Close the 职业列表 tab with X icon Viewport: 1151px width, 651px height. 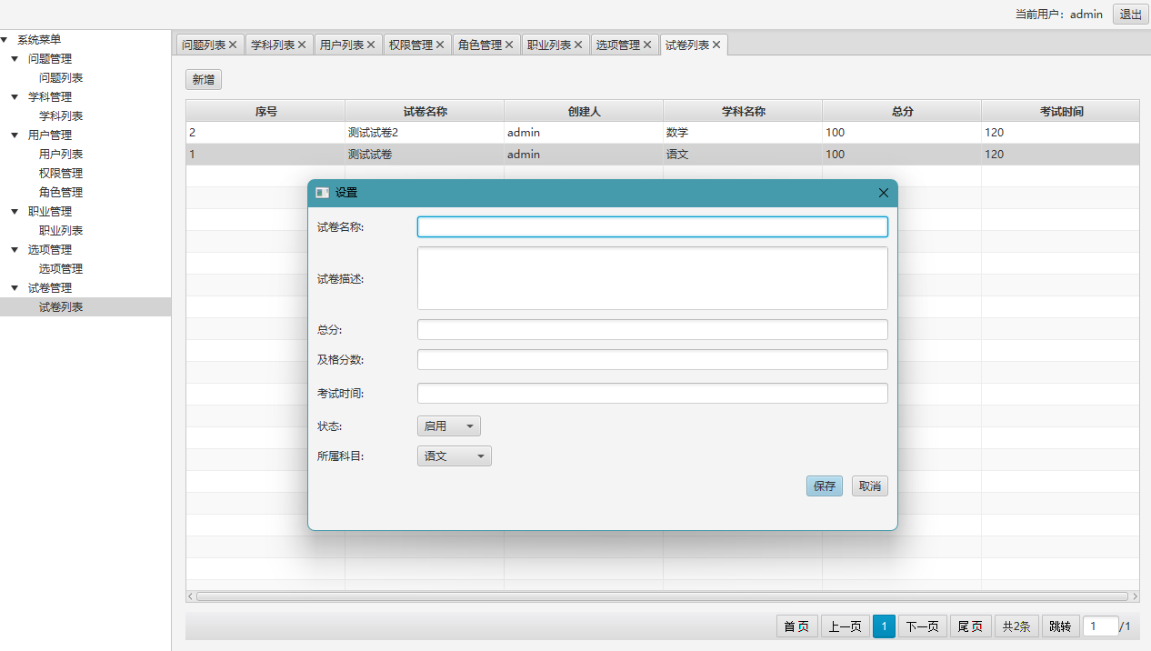click(x=578, y=45)
